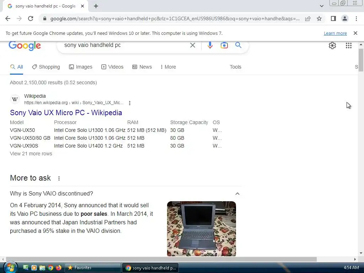Go to the Google home logo
This screenshot has height=273, width=364.
(x=25, y=46)
